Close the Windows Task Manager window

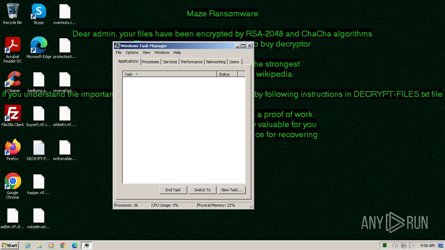tap(249, 46)
